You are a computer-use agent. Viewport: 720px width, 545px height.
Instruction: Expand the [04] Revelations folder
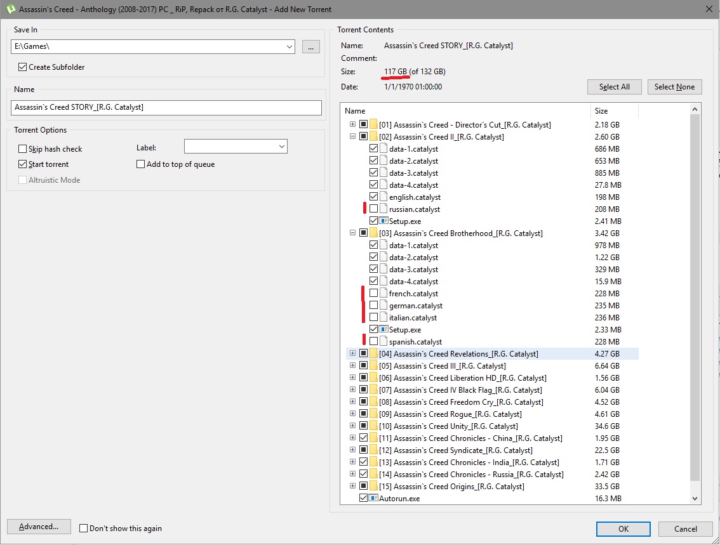352,353
